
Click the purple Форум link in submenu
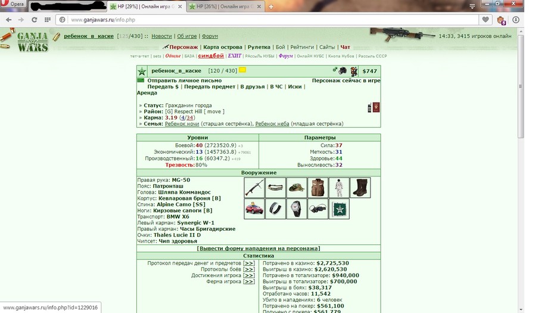[286, 56]
